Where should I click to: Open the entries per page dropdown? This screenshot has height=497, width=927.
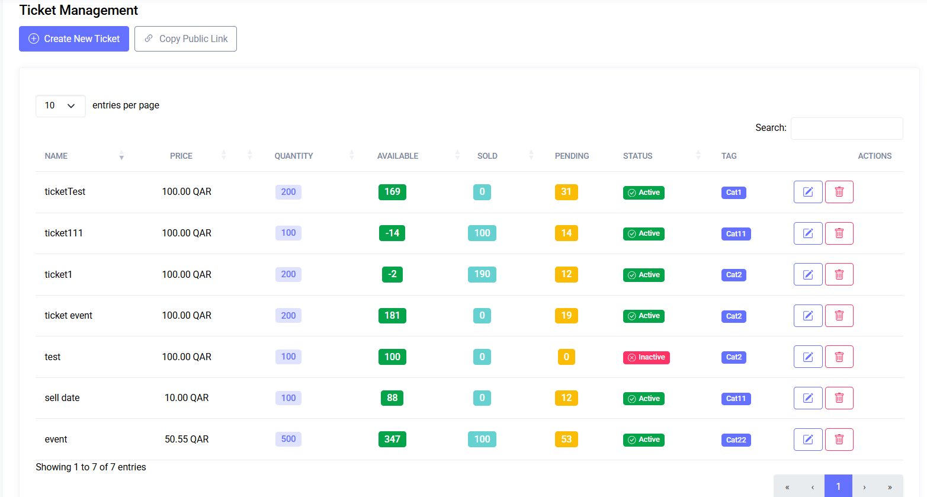click(60, 106)
